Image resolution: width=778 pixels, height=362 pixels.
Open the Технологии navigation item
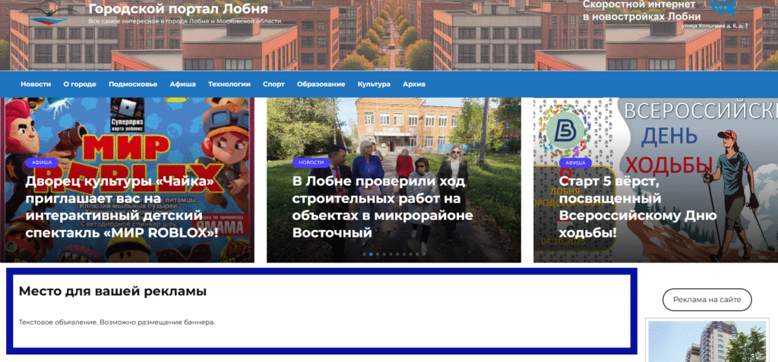(x=229, y=84)
